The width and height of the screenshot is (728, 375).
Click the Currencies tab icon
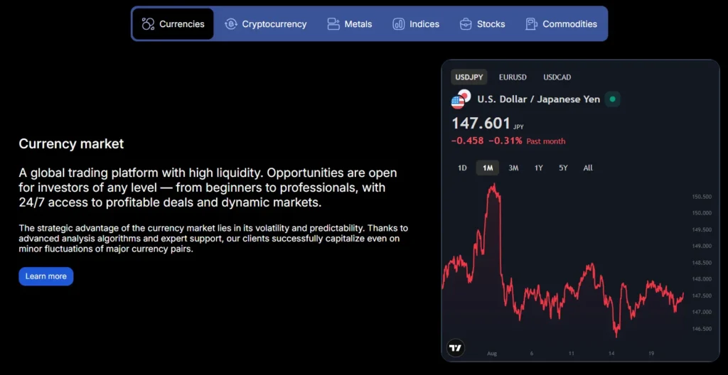148,24
